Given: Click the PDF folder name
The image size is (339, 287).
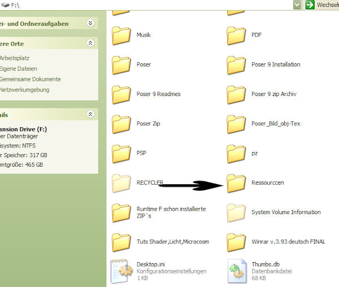Looking at the screenshot, I should tap(257, 35).
